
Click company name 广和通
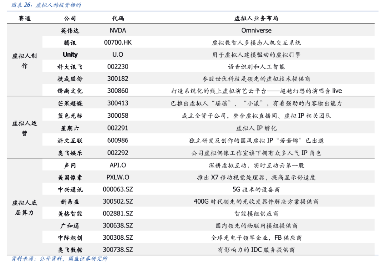(x=70, y=226)
